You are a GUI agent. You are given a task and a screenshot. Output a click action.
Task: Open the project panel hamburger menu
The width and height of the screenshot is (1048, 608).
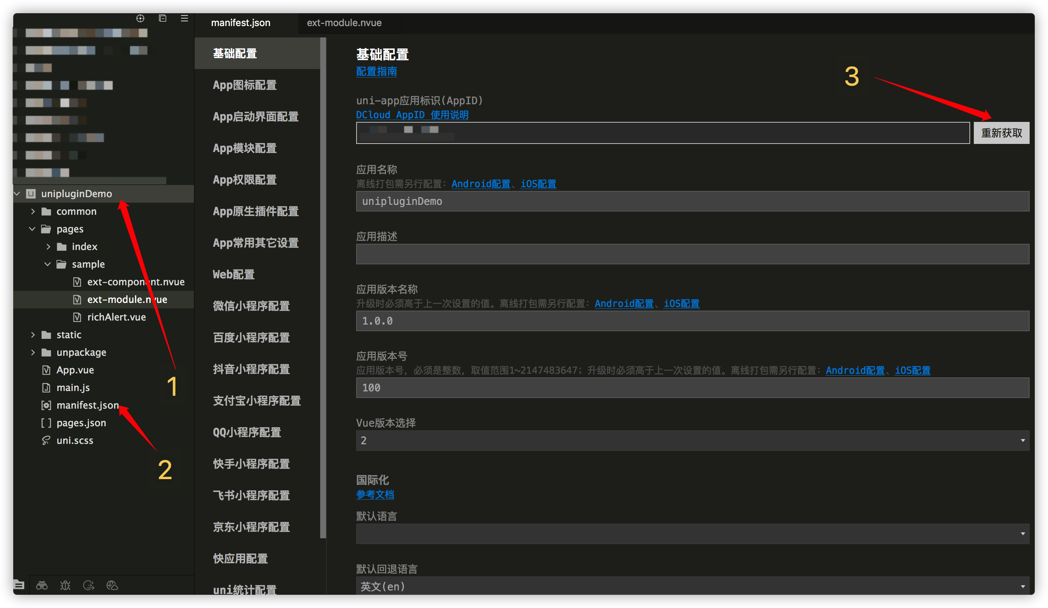pyautogui.click(x=184, y=18)
